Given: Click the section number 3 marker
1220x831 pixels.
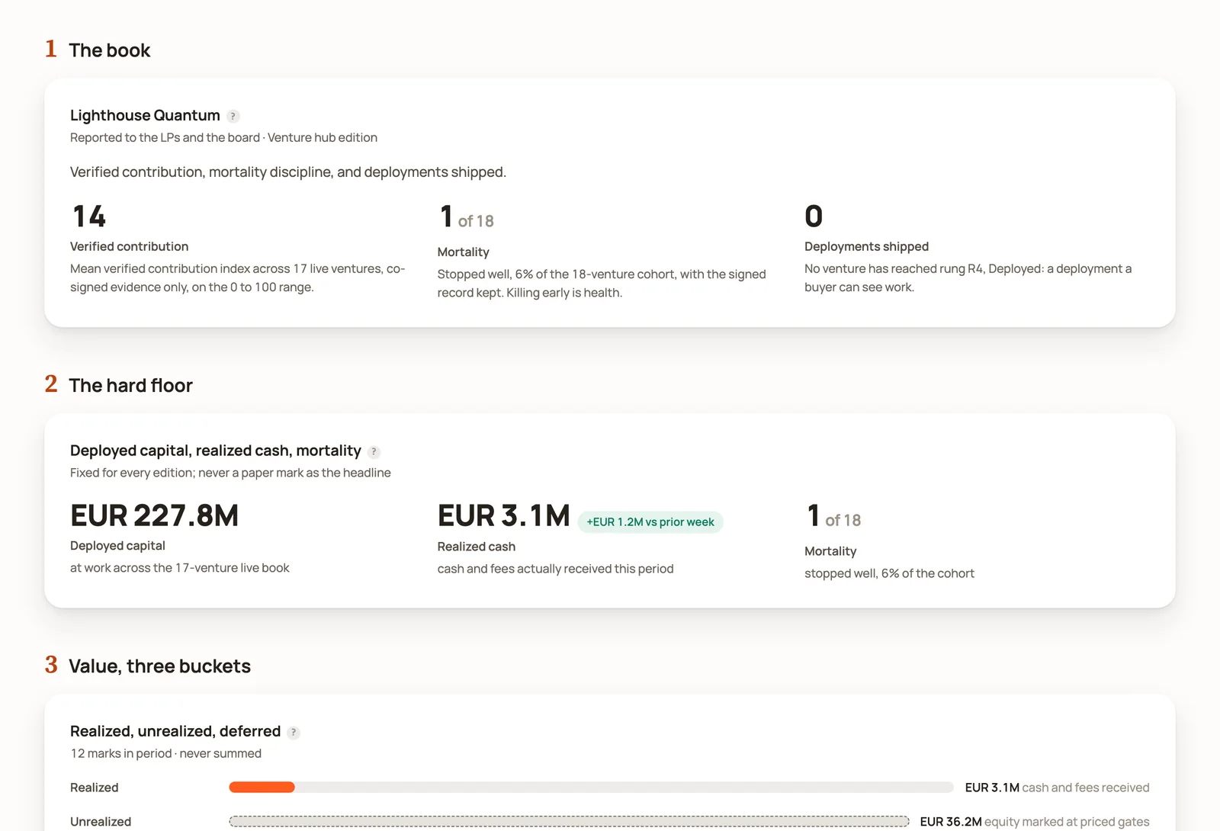Looking at the screenshot, I should pyautogui.click(x=51, y=665).
